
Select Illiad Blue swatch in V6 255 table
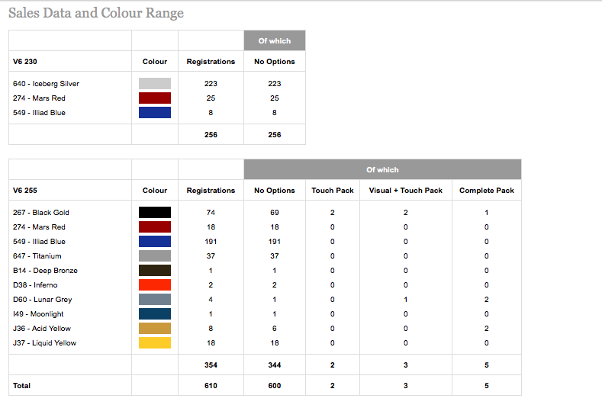point(155,241)
